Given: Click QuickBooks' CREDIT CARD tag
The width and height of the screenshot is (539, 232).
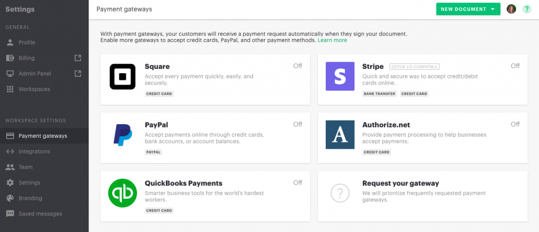Looking at the screenshot, I should point(159,210).
